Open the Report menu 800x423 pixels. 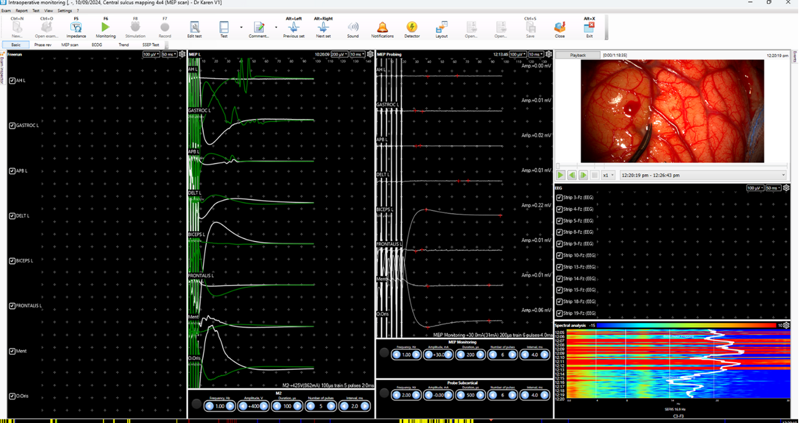click(22, 11)
